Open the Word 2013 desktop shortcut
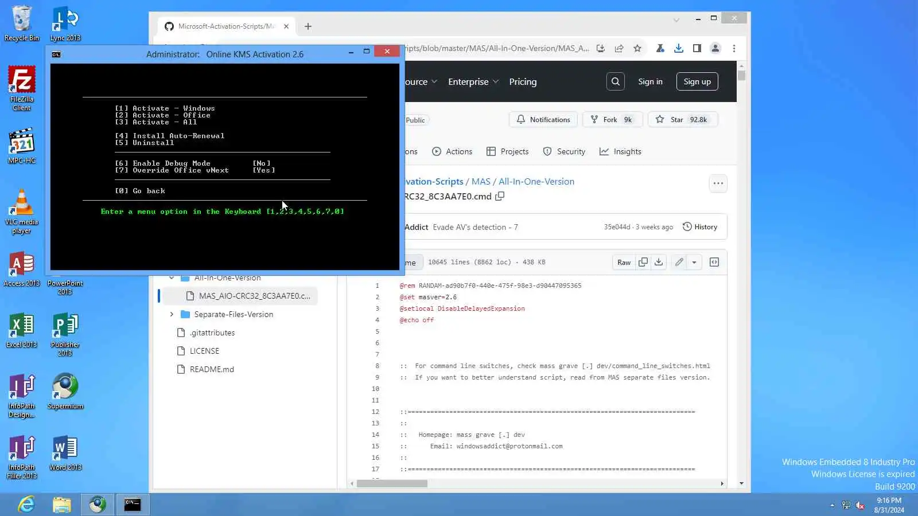This screenshot has height=516, width=918. pyautogui.click(x=65, y=453)
